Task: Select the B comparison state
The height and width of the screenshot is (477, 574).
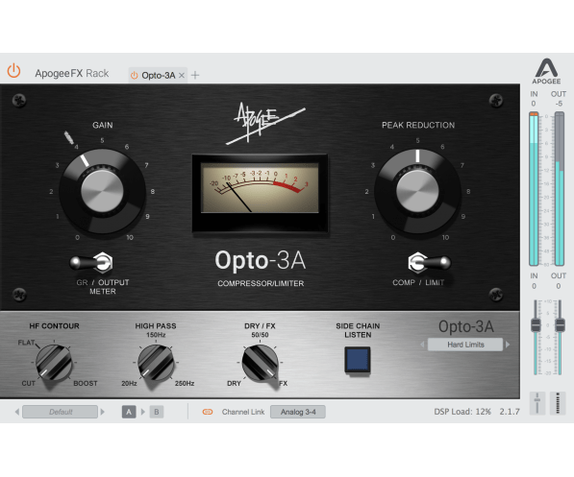Action: click(157, 412)
